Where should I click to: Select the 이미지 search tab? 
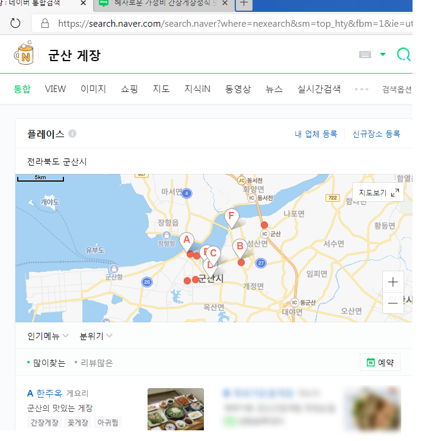click(x=93, y=89)
